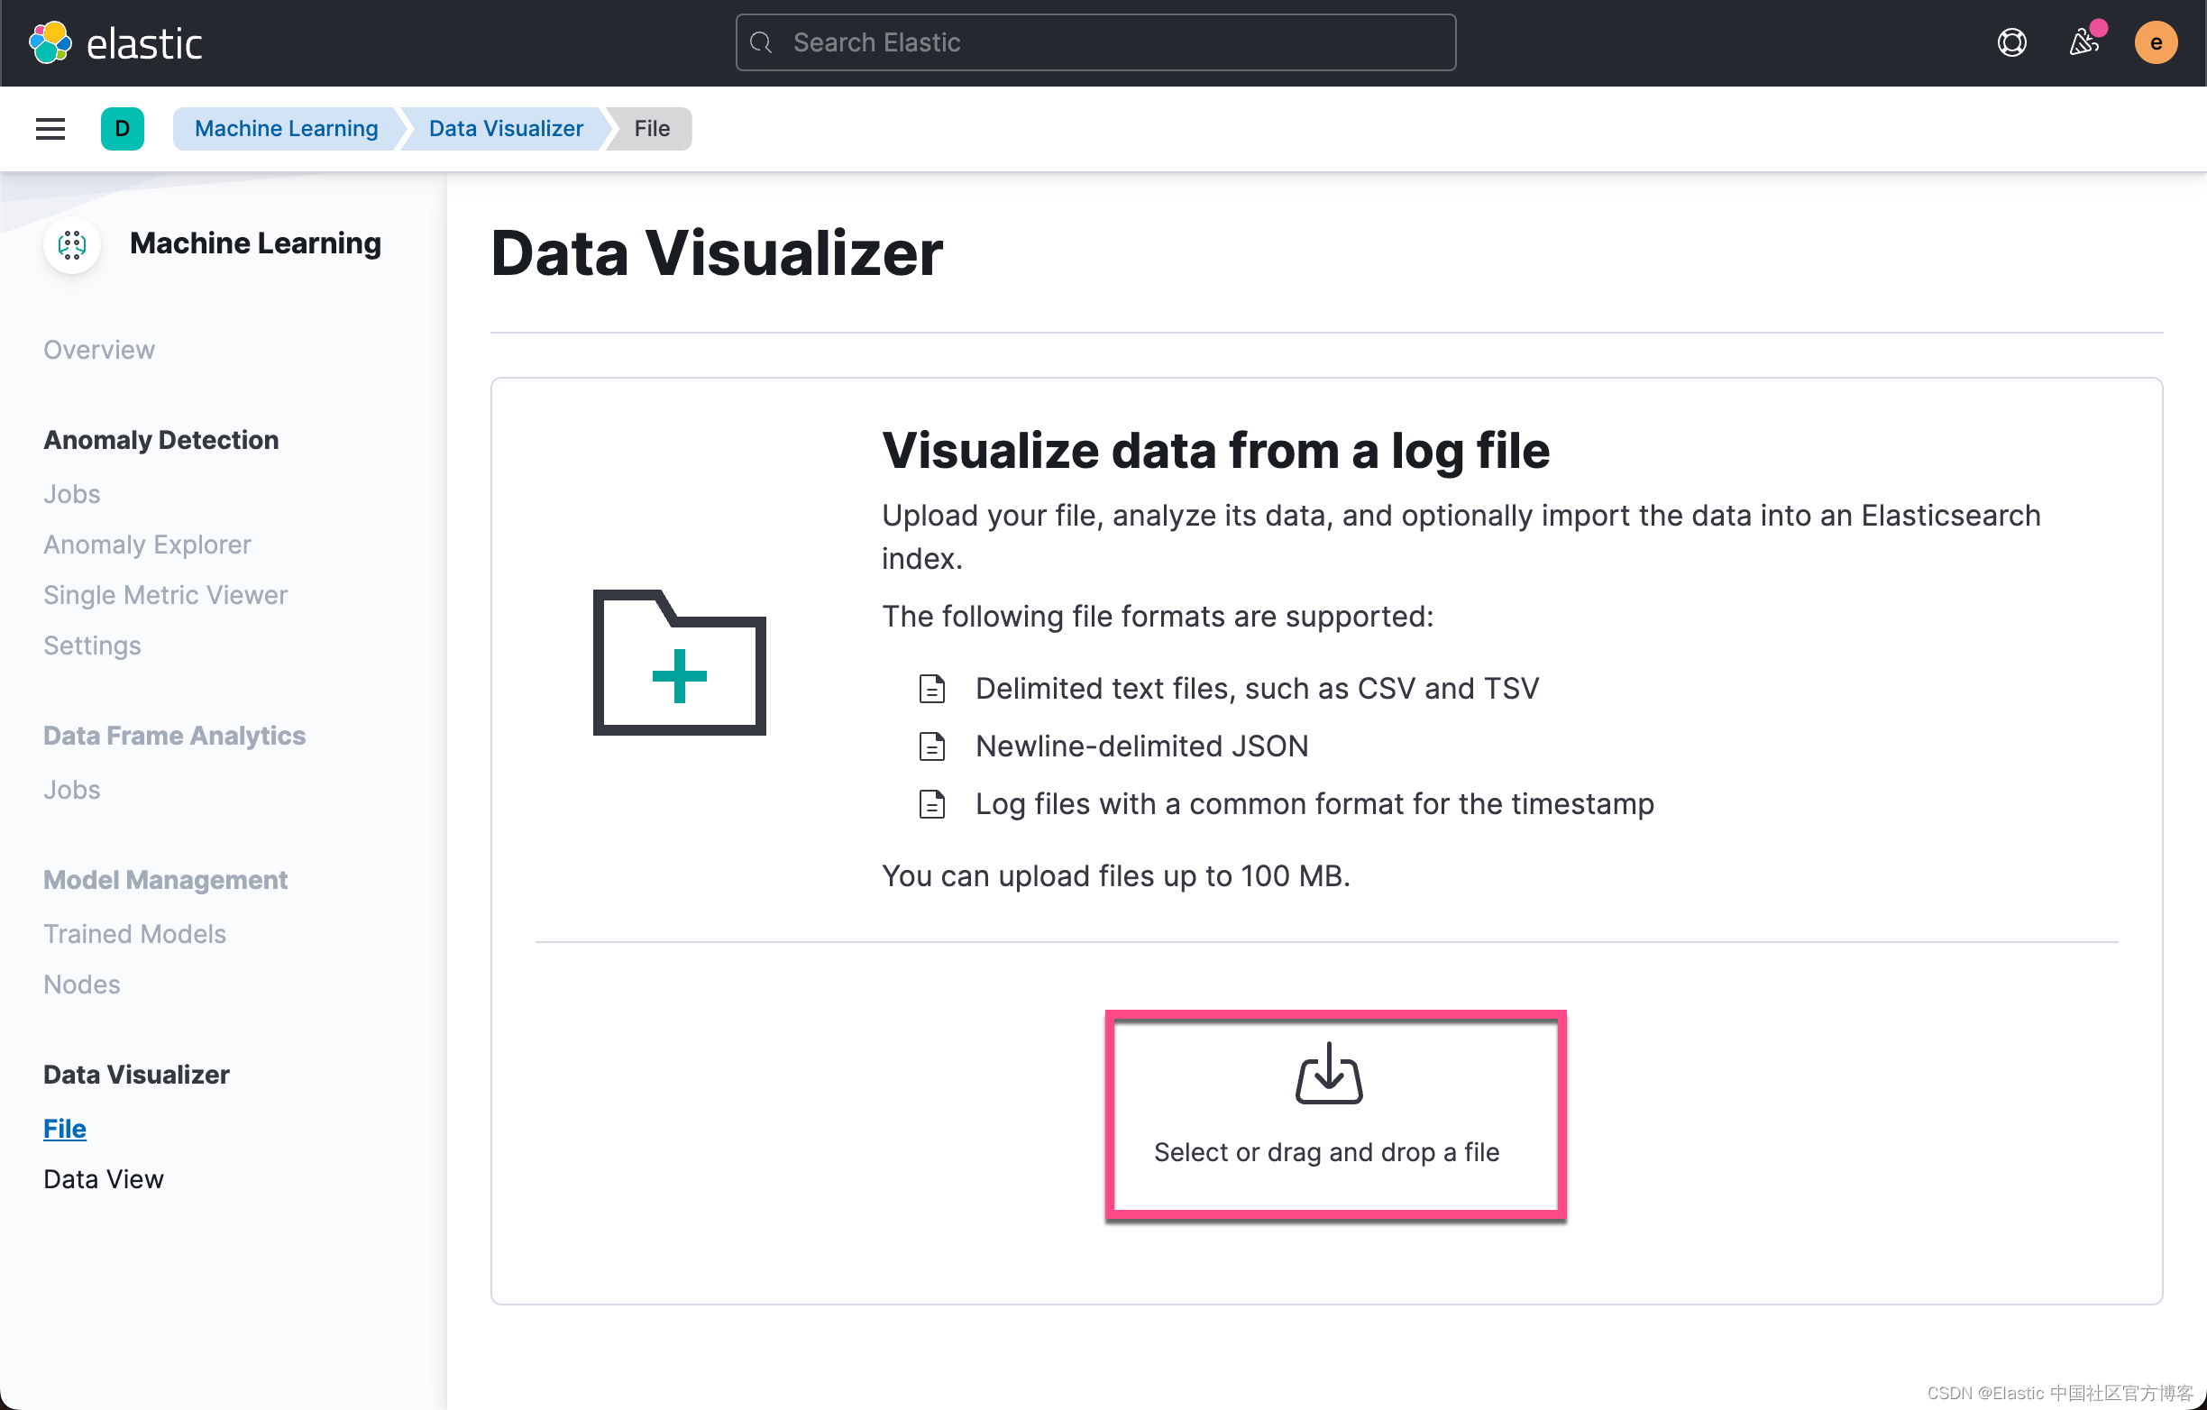The height and width of the screenshot is (1410, 2207).
Task: Go to Data Visualizer breadcrumb
Action: 505,128
